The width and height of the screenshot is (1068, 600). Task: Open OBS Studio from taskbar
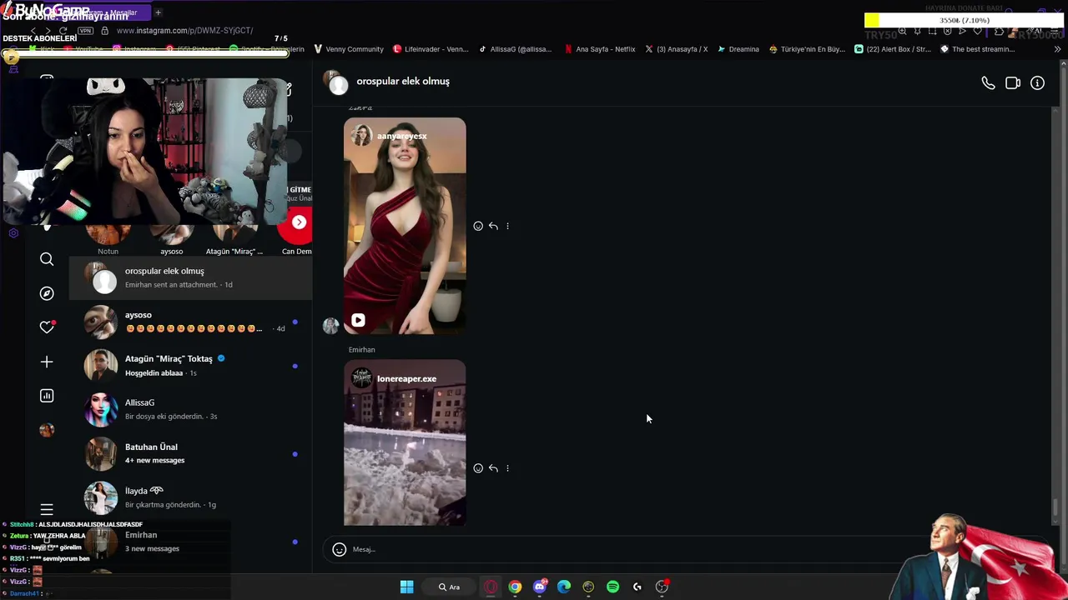click(662, 587)
